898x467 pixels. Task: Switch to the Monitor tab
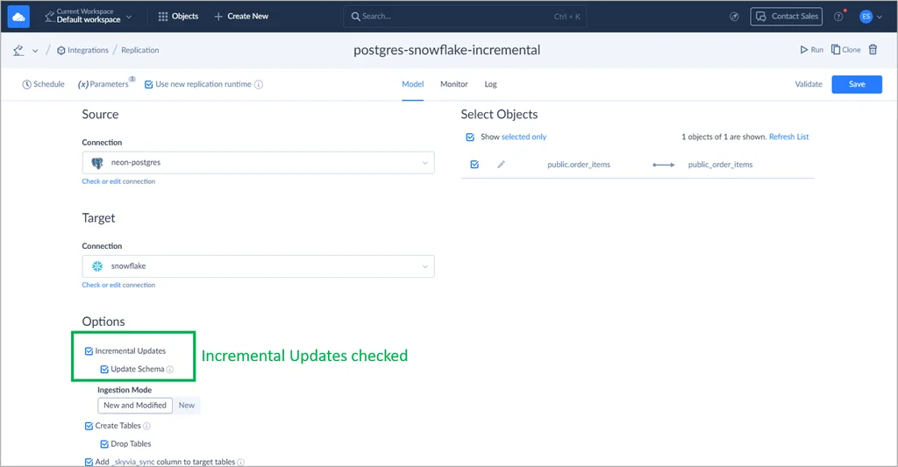[x=454, y=84]
